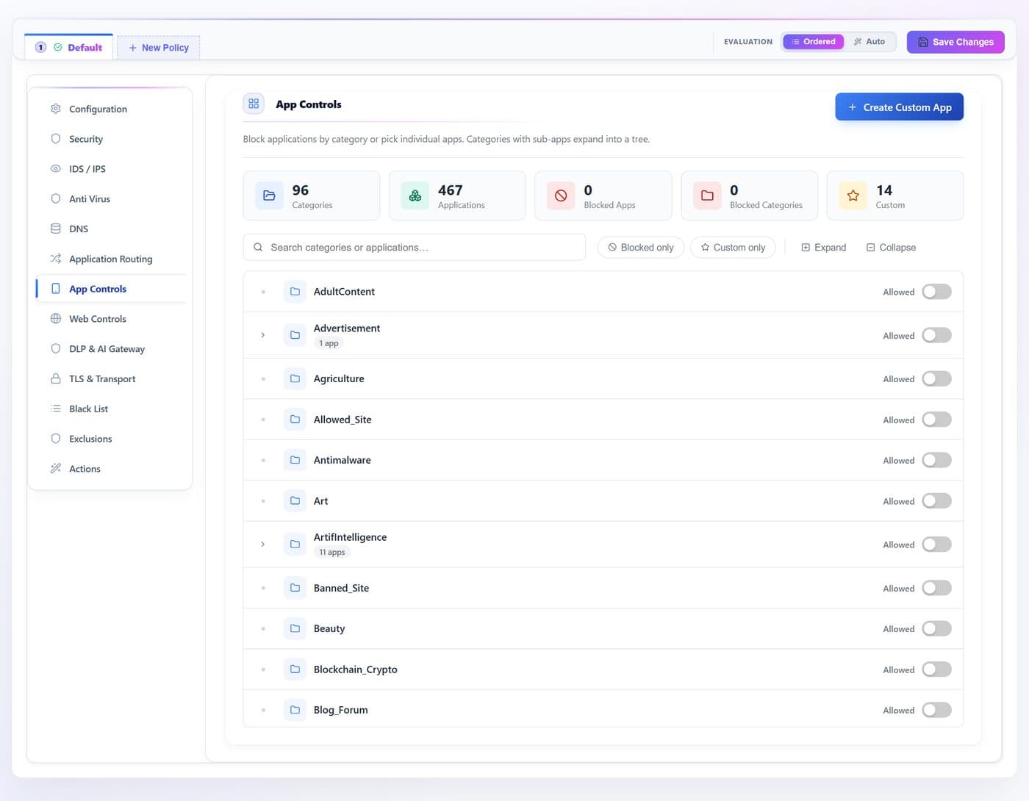
Task: Select the Ordered evaluation mode
Action: click(x=814, y=42)
